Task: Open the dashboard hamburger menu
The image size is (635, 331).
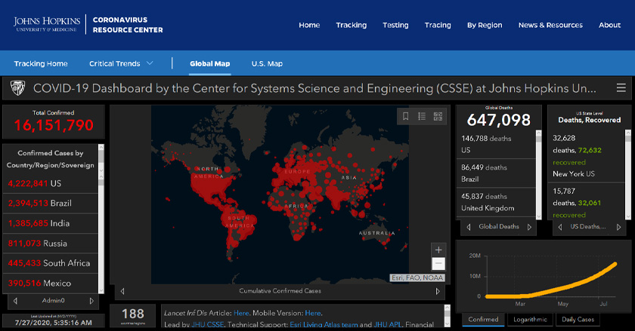Action: tap(621, 88)
